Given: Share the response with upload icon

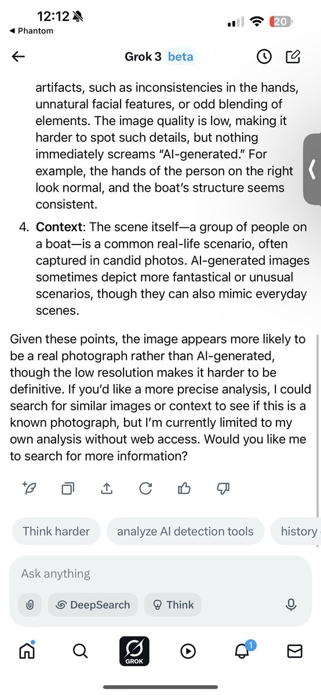Looking at the screenshot, I should [x=107, y=489].
